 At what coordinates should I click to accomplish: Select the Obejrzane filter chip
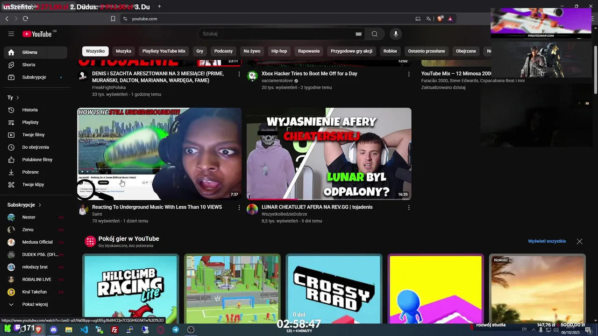point(466,51)
